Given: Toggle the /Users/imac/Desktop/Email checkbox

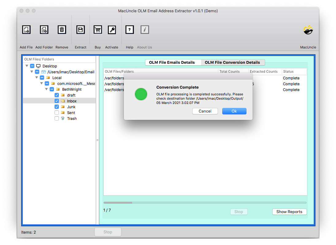Looking at the screenshot, I should [x=37, y=72].
